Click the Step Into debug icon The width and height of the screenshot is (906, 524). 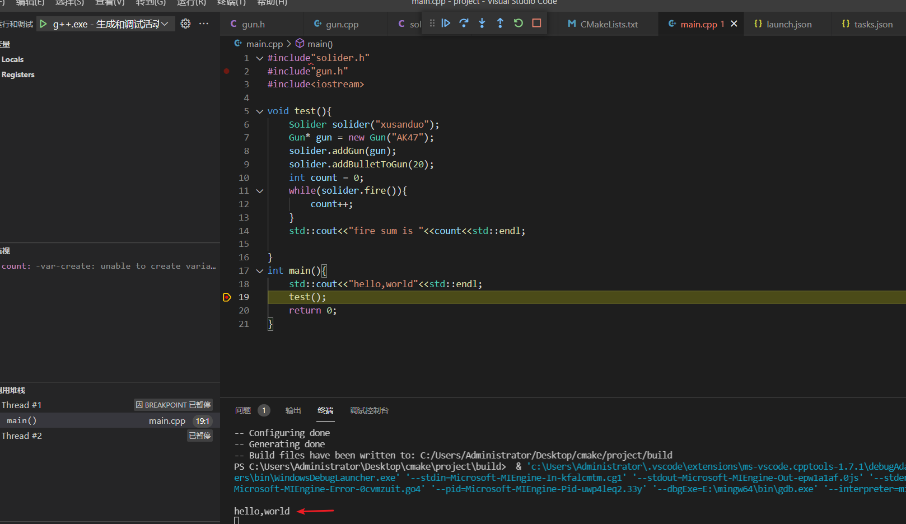[482, 23]
